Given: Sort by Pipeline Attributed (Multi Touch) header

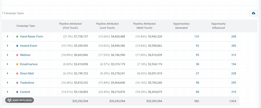Looking at the screenshot, I should point(144,26).
